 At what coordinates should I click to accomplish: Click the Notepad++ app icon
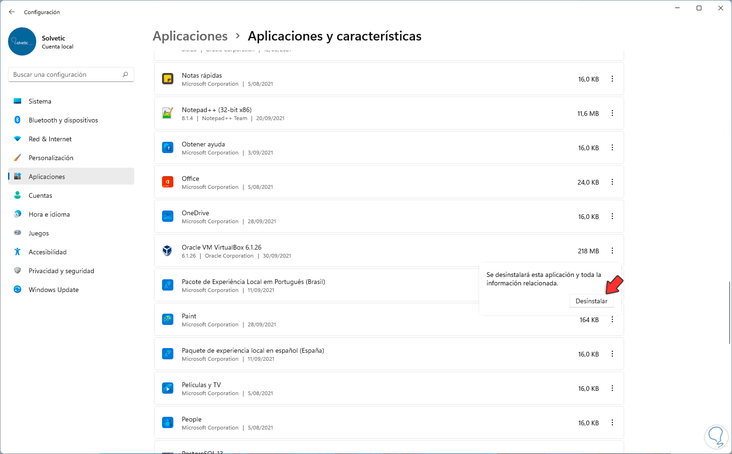click(x=168, y=113)
